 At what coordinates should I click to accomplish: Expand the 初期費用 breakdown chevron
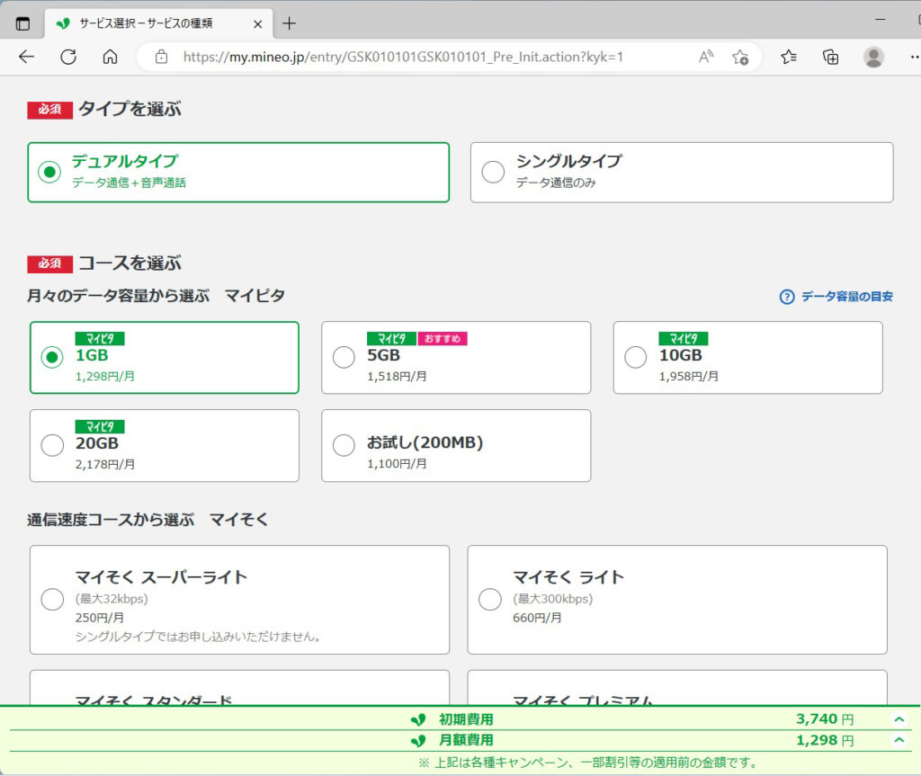[x=899, y=719]
